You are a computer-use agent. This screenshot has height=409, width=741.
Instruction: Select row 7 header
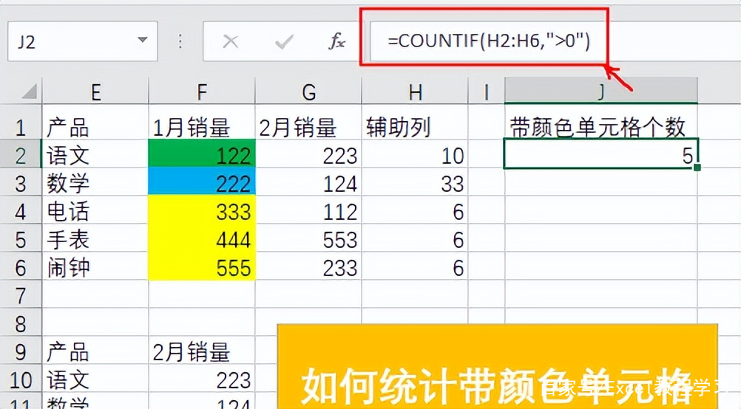coord(20,295)
